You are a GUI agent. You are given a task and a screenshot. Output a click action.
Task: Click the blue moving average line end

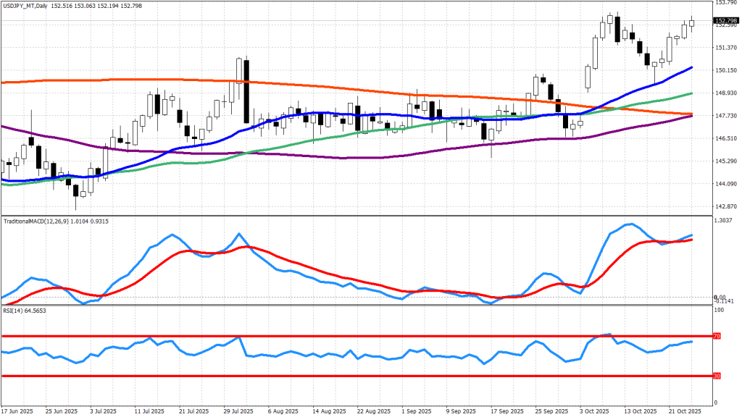point(691,67)
